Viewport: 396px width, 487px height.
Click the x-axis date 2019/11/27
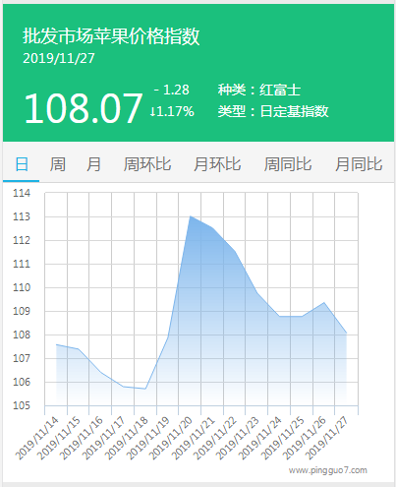click(x=326, y=438)
